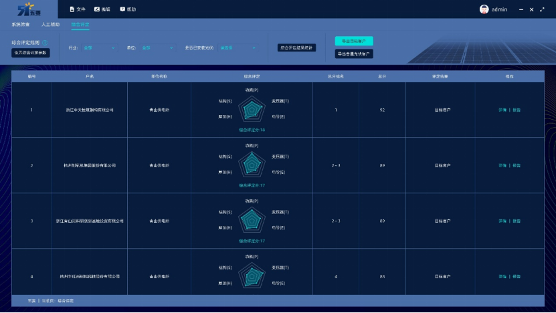Viewport: 556px width, 313px height.
Task: Click the 户名 column header
Action: (90, 76)
